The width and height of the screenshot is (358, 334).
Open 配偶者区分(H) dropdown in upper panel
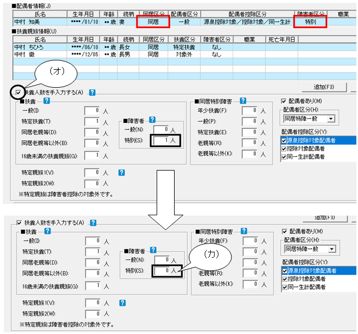(x=331, y=118)
